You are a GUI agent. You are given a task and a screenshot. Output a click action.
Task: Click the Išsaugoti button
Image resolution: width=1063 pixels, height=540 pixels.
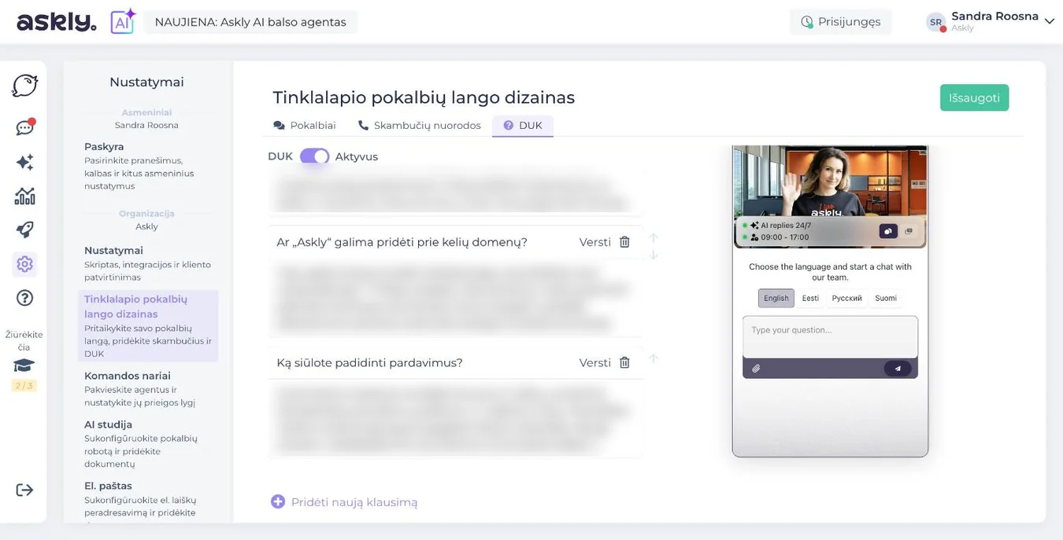coord(974,97)
